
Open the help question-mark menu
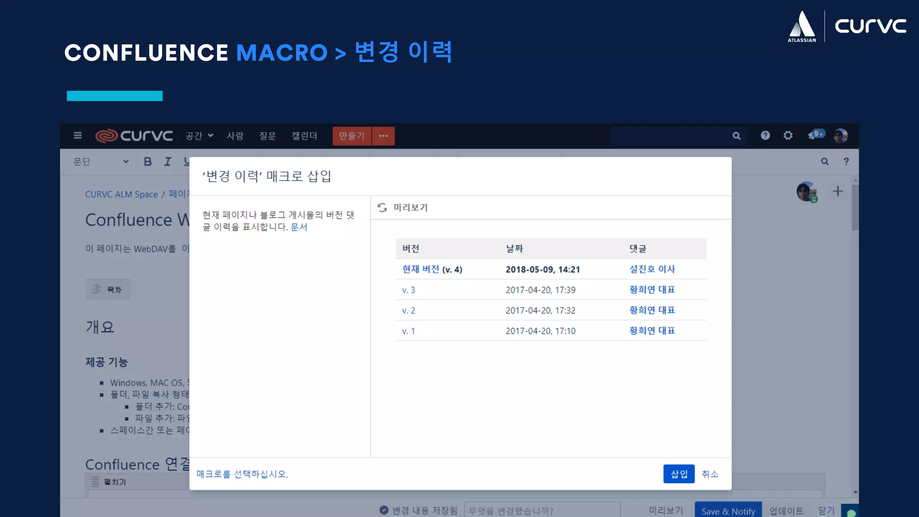765,135
